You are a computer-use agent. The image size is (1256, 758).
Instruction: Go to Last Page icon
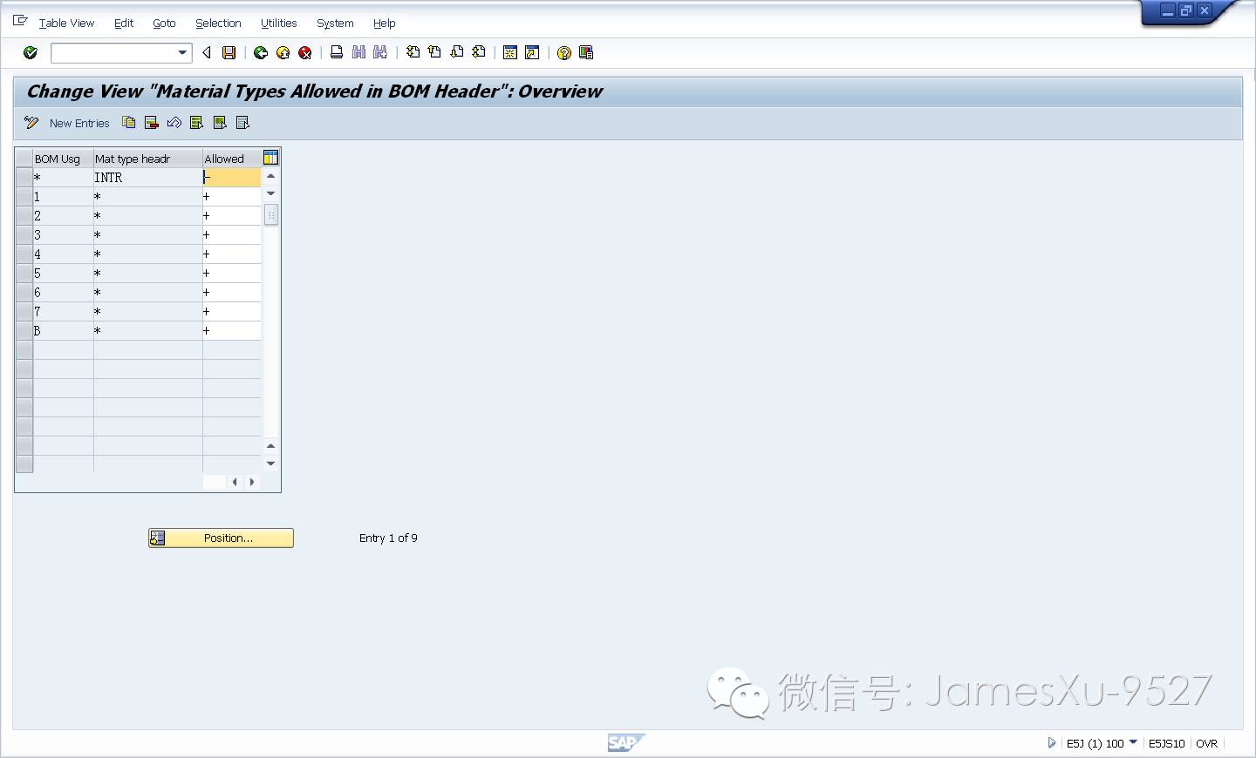[479, 53]
